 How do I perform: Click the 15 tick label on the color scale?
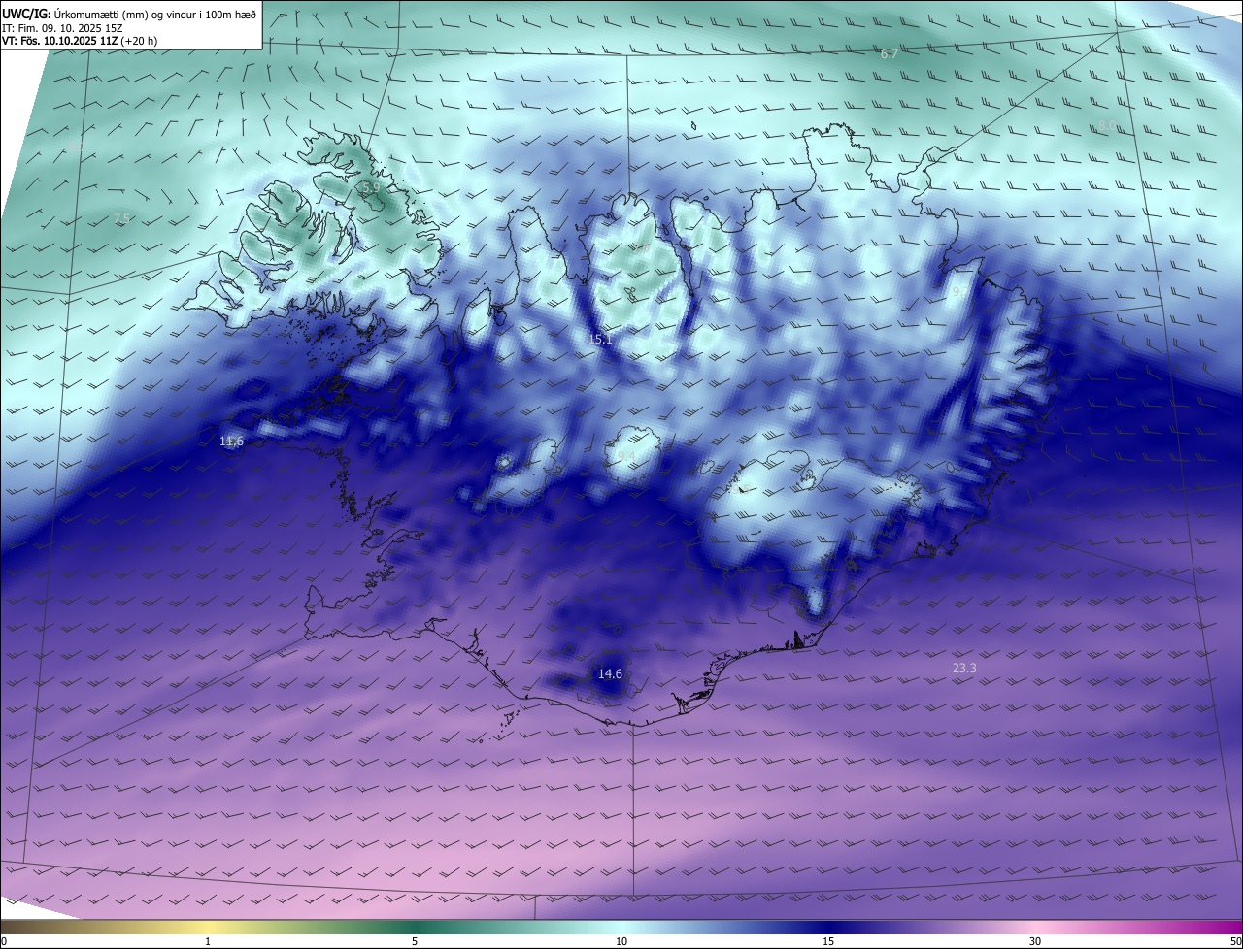[x=828, y=941]
